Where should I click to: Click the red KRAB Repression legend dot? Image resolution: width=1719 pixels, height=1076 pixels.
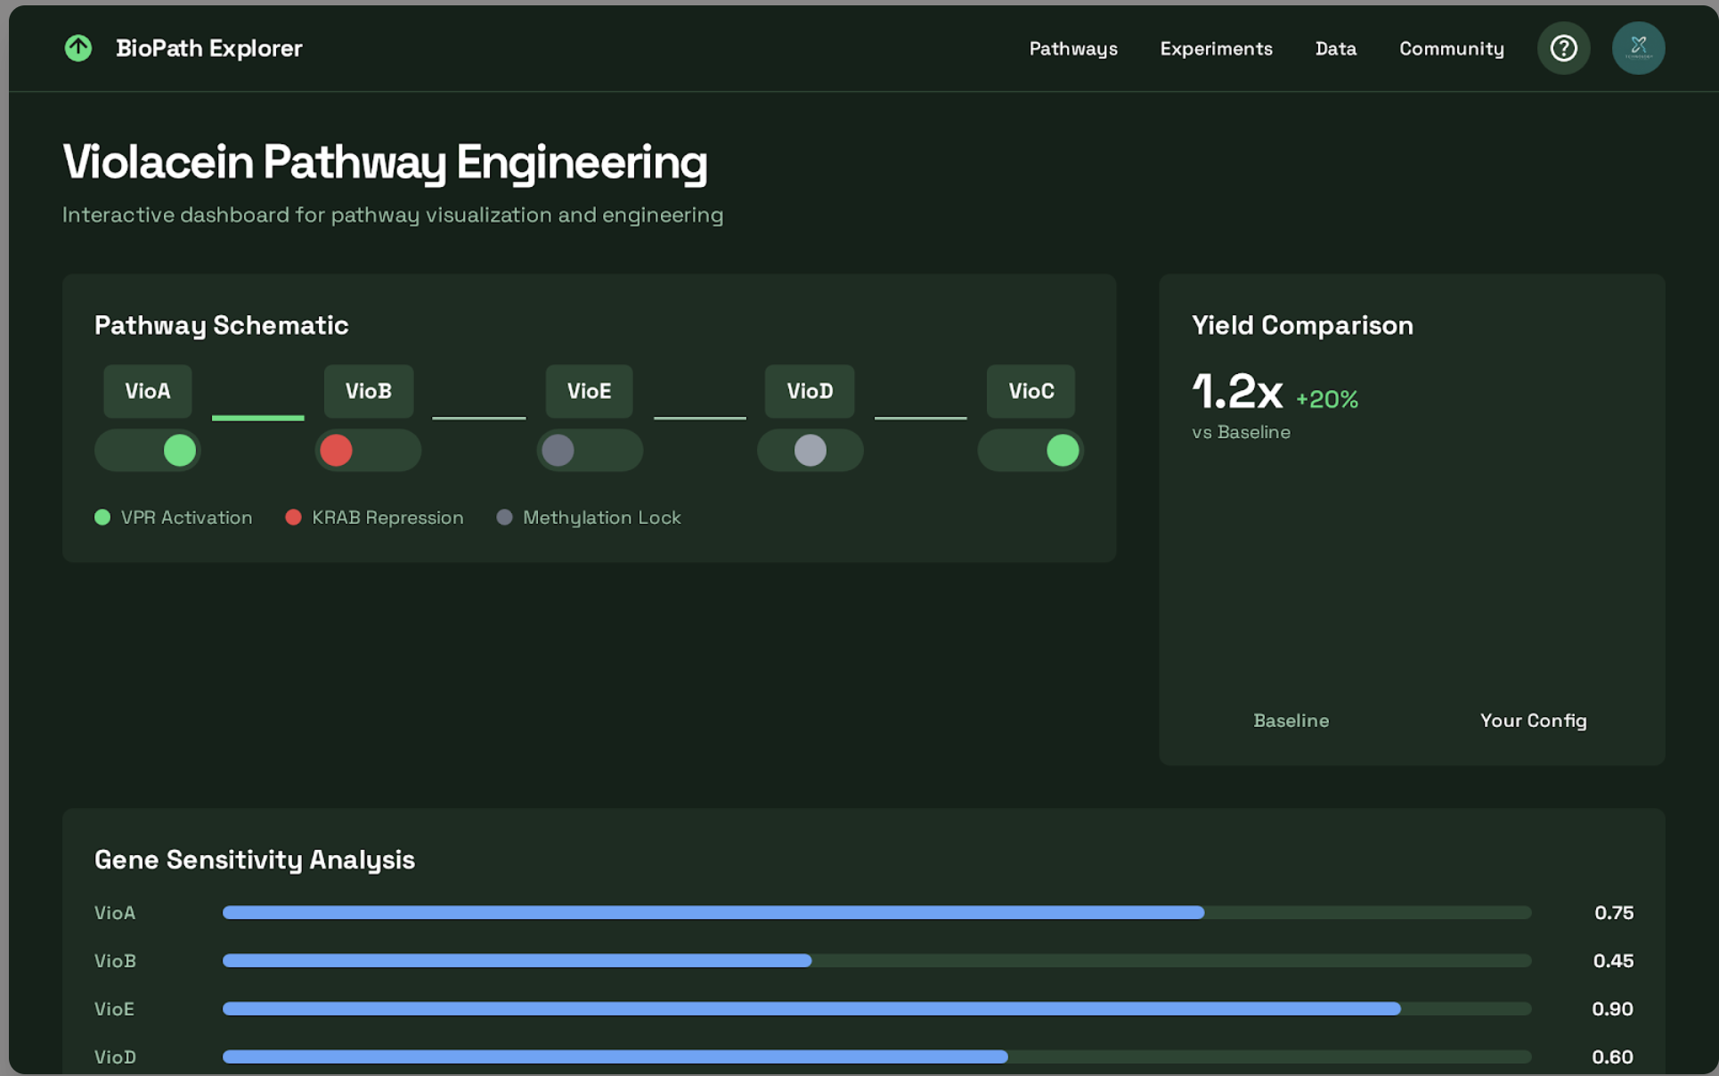293,518
